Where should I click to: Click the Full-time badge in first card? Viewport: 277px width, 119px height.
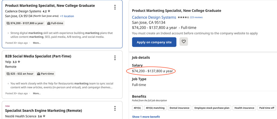(55, 23)
